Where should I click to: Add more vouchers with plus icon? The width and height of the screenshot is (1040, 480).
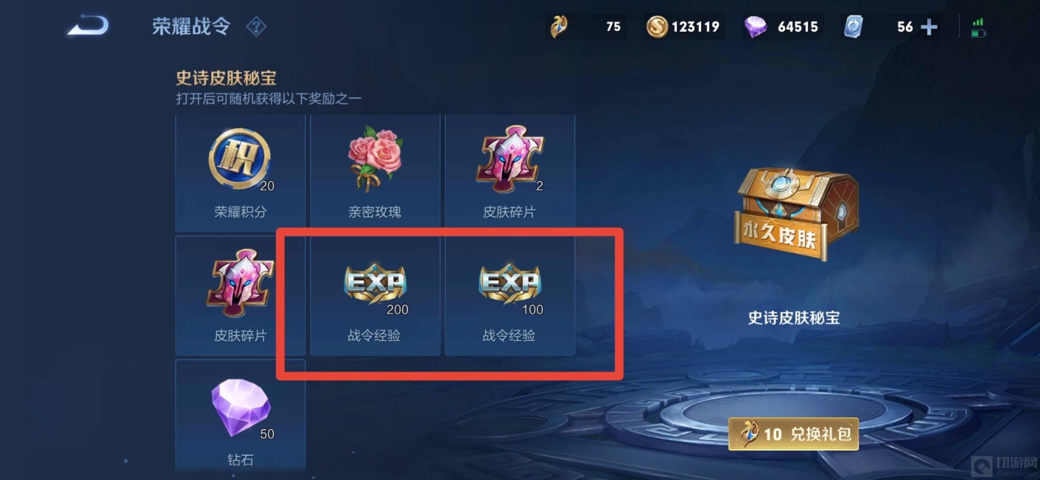point(929,27)
